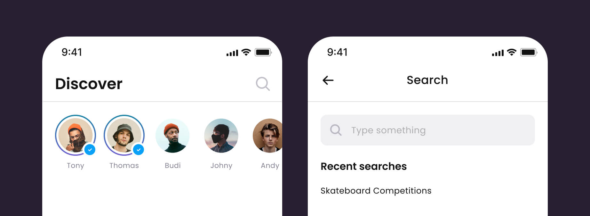
Task: Tap the Discover title
Action: (x=89, y=84)
